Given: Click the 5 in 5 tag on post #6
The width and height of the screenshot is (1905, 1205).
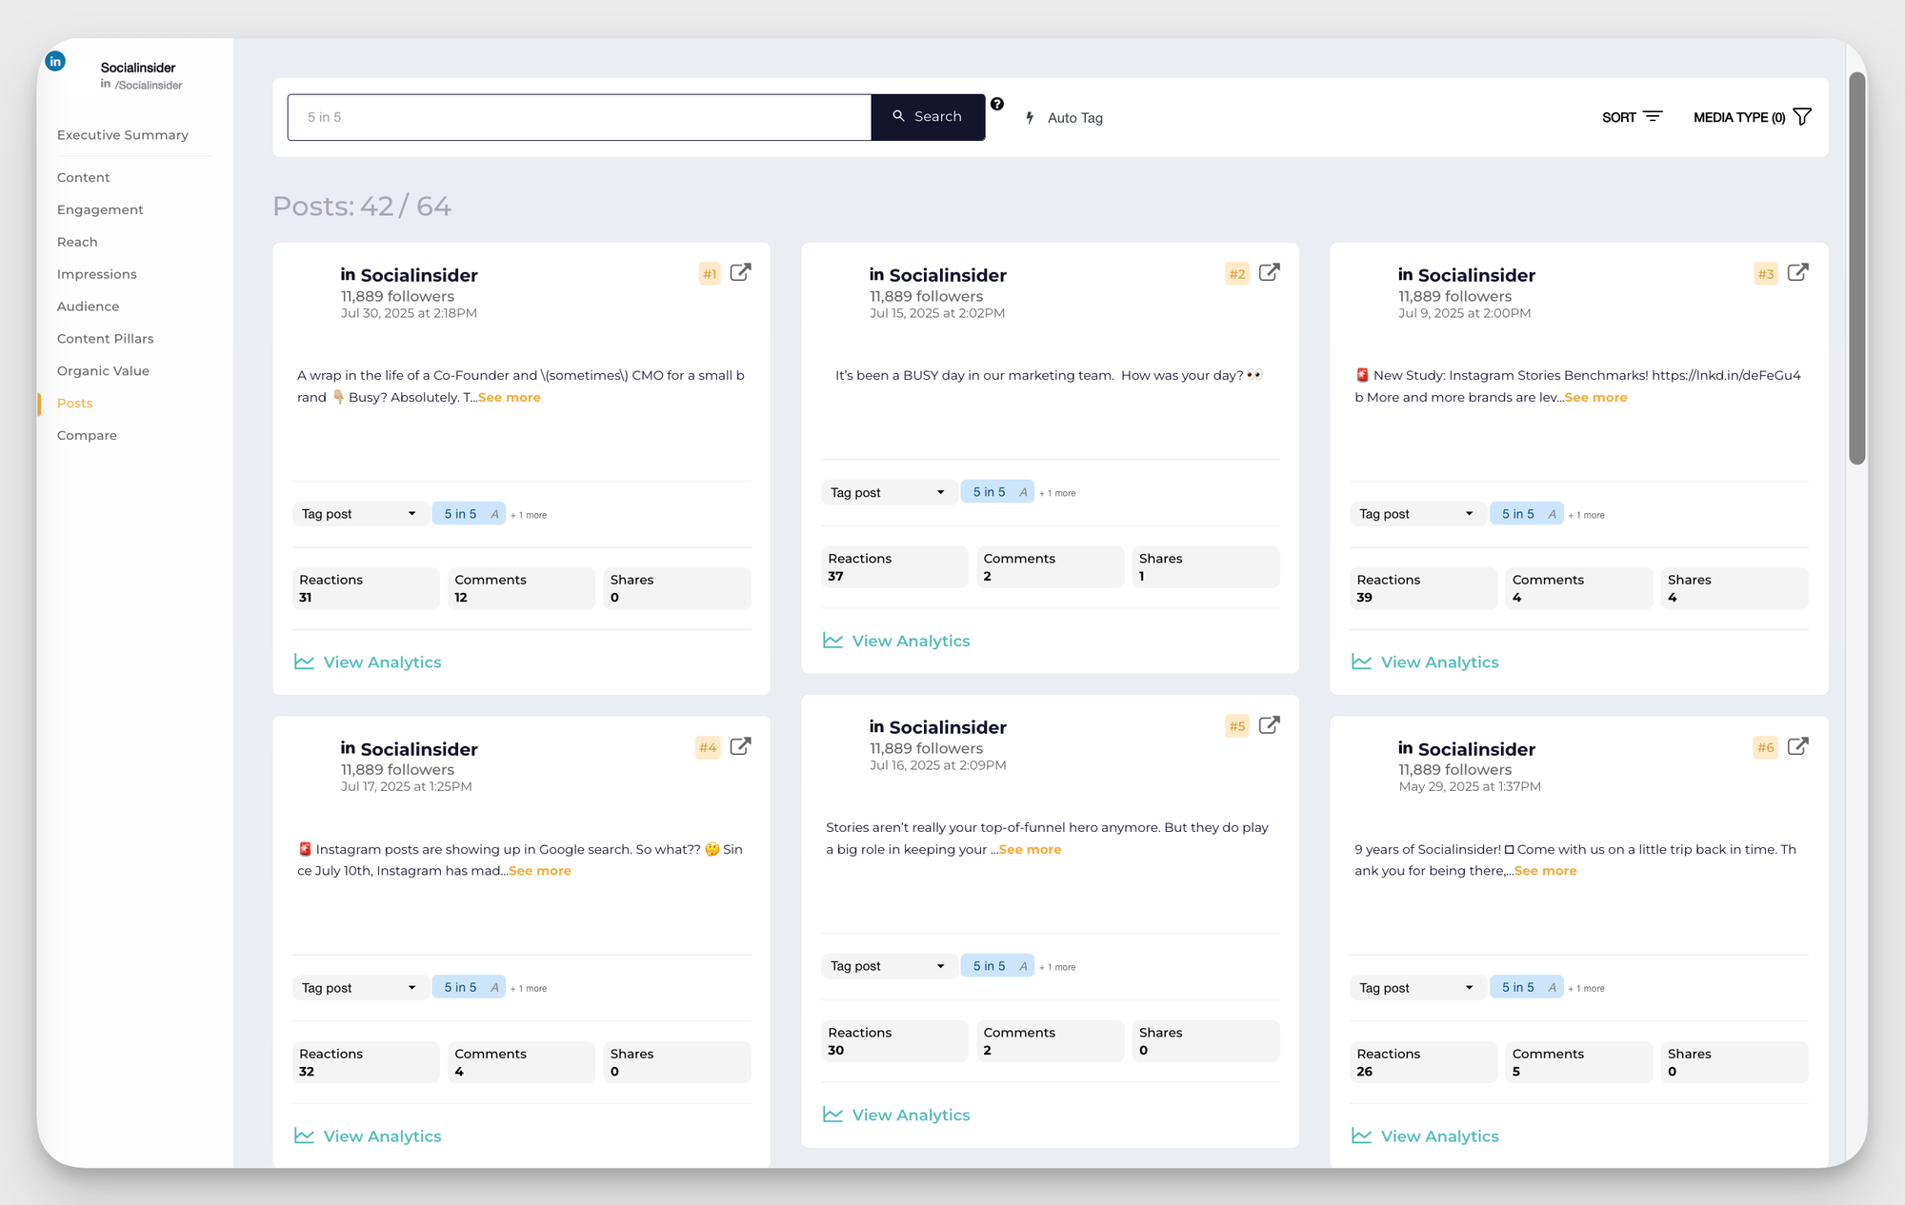Looking at the screenshot, I should pyautogui.click(x=1526, y=988).
